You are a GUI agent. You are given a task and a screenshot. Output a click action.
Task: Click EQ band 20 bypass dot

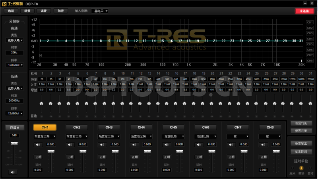coord(212,116)
